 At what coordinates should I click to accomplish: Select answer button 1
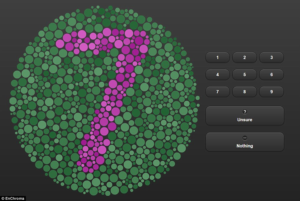[218, 57]
